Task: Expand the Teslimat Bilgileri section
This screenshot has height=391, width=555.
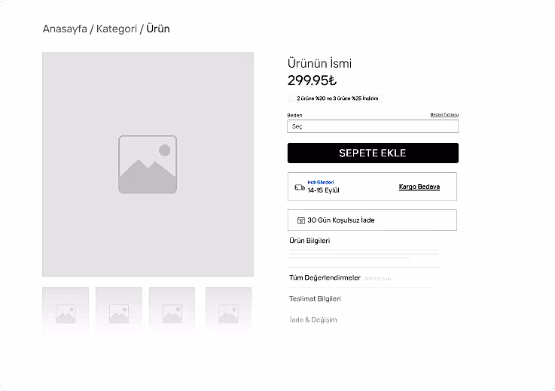Action: click(315, 299)
